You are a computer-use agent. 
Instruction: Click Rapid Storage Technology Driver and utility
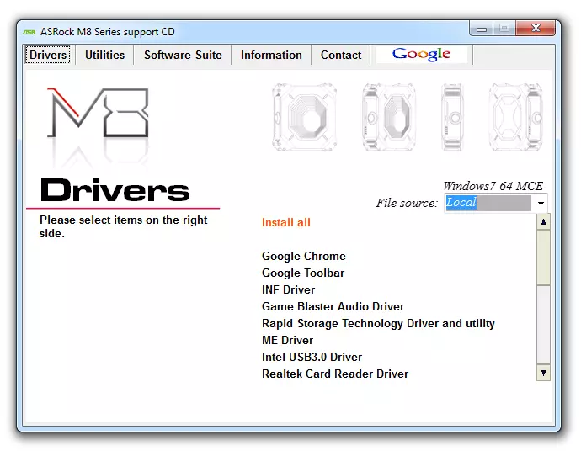coord(378,323)
